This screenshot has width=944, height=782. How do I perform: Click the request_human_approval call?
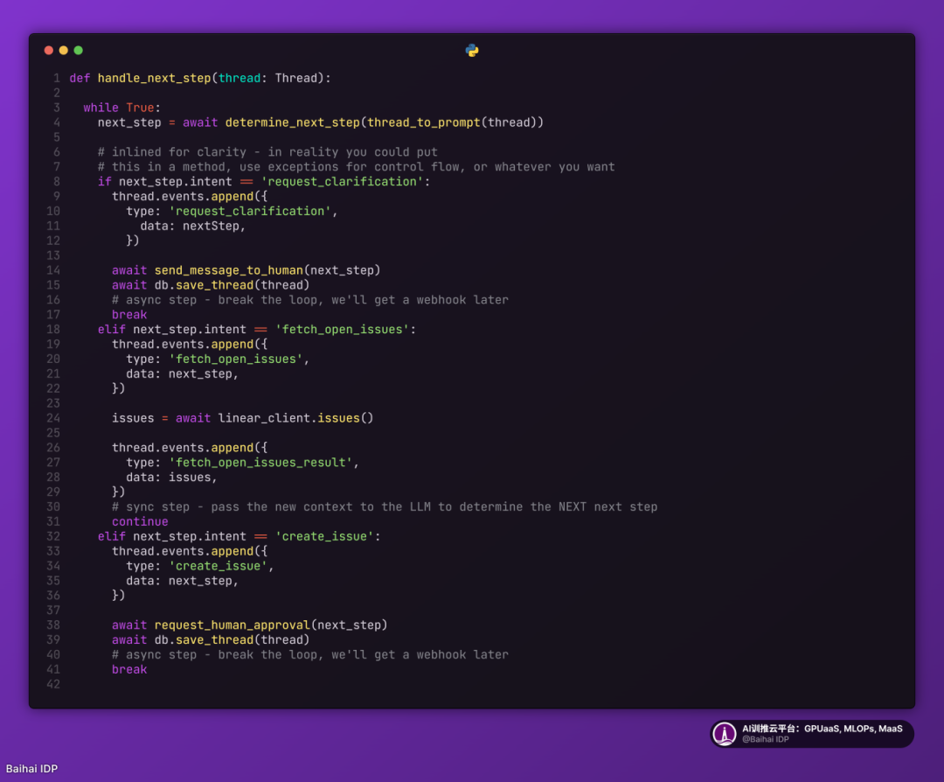tap(233, 625)
